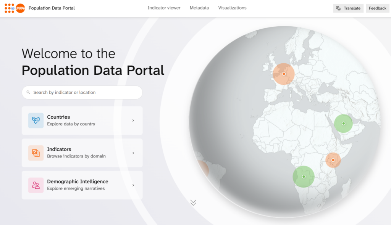This screenshot has height=225, width=391.
Task: Go to the Metadata page
Action: pyautogui.click(x=199, y=8)
